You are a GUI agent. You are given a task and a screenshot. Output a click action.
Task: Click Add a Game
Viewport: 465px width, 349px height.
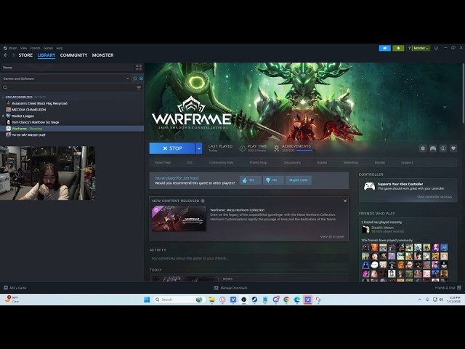pyautogui.click(x=15, y=288)
